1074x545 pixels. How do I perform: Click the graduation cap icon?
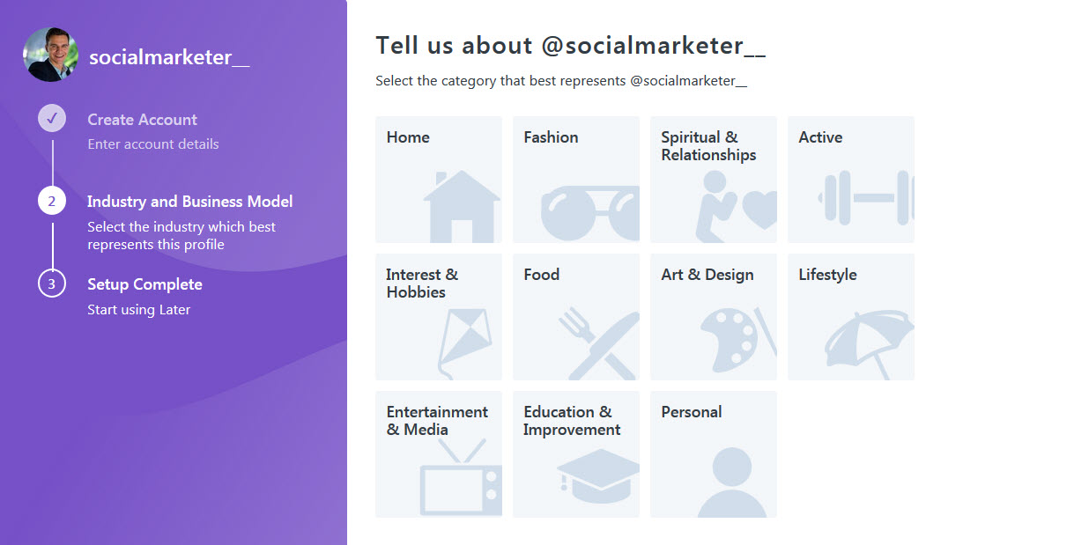(x=598, y=477)
